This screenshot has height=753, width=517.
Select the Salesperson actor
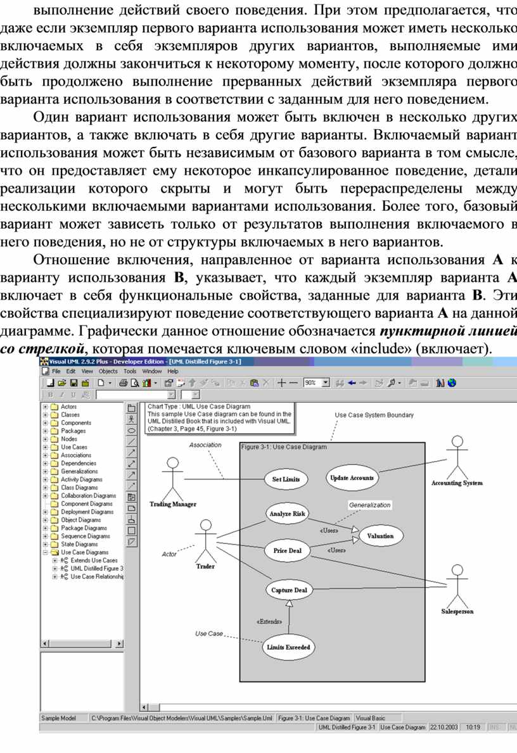click(457, 589)
